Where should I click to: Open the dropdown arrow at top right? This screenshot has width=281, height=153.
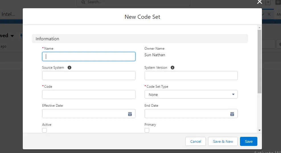(x=268, y=2)
